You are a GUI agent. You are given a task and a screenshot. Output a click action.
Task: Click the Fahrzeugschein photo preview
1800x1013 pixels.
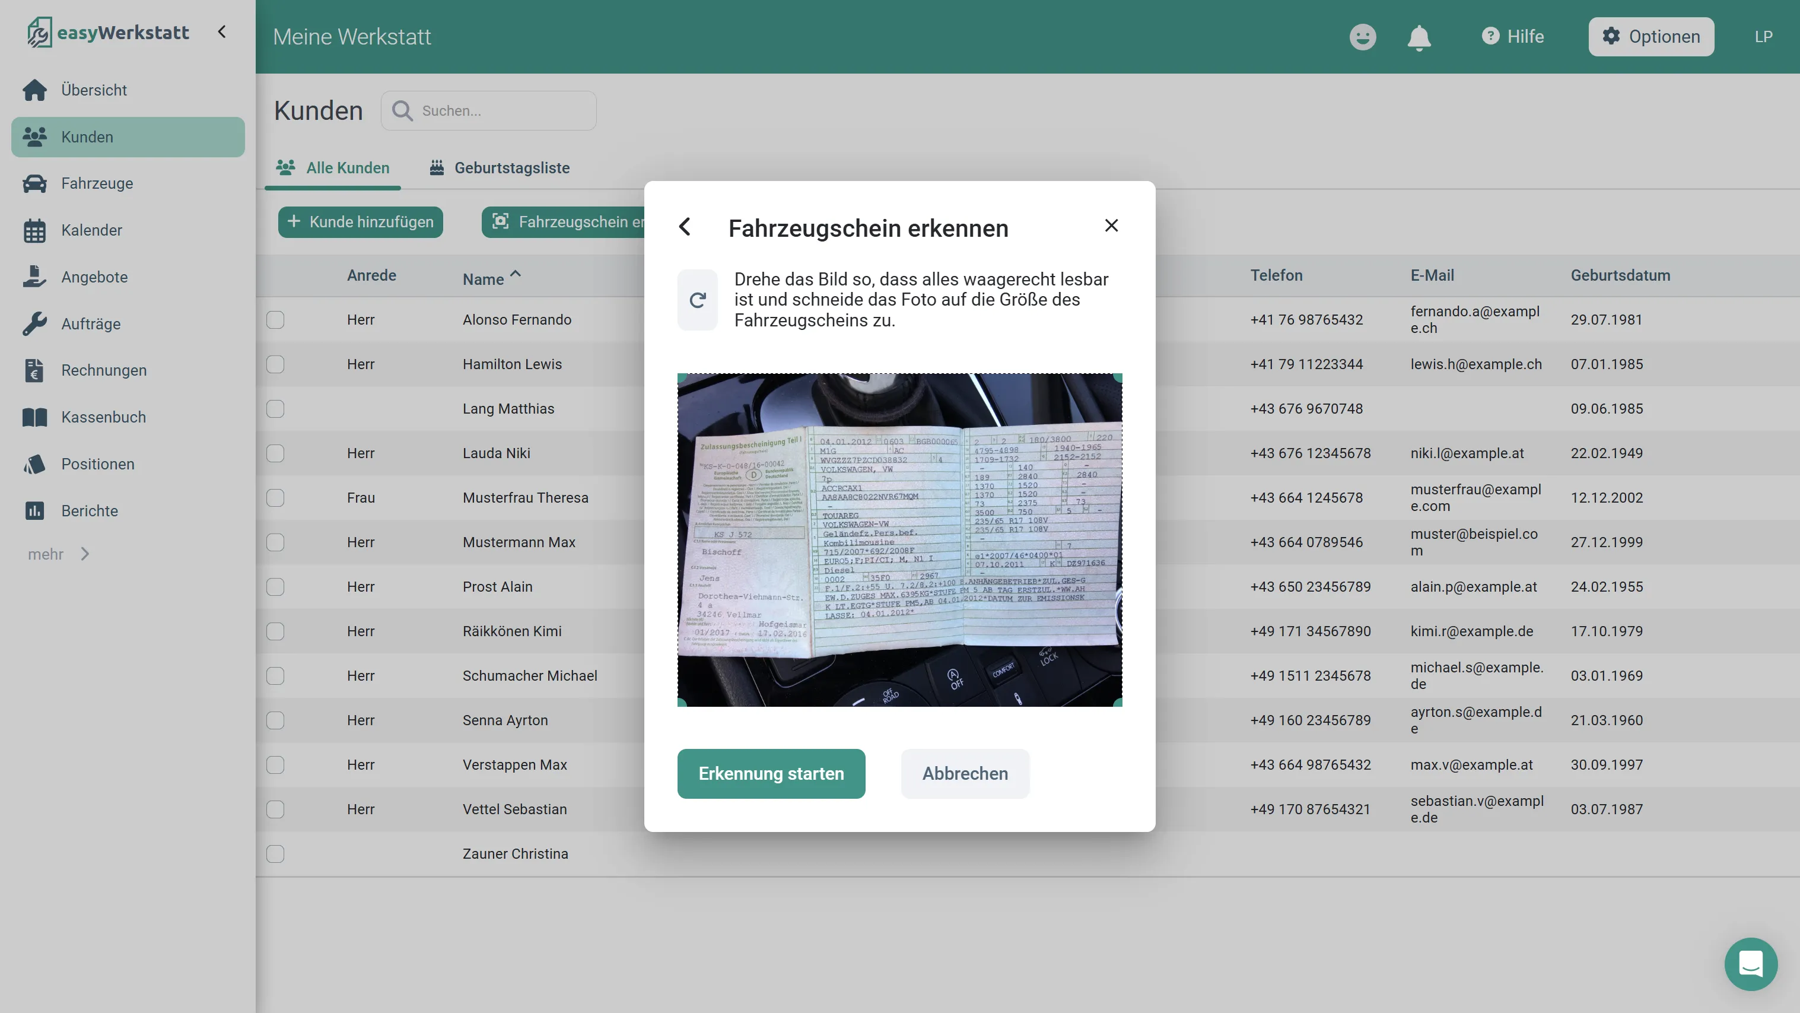(x=899, y=539)
